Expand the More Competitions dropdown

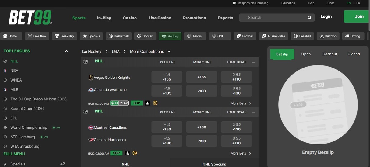[x=169, y=52]
